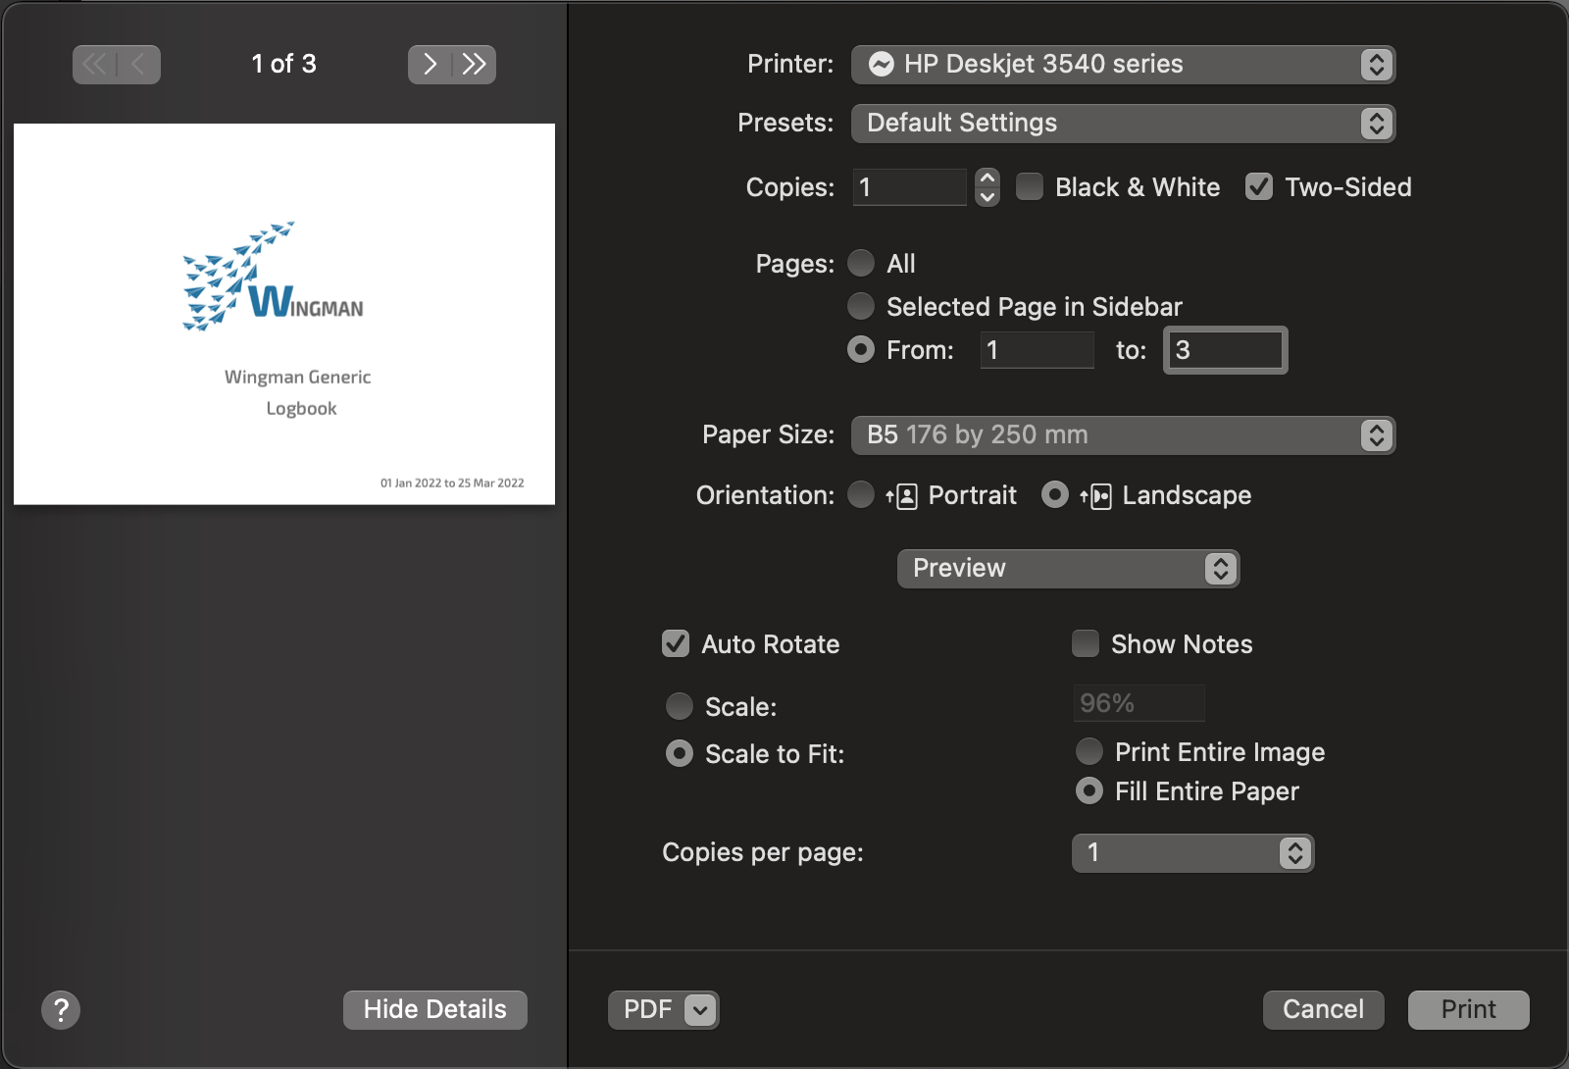This screenshot has width=1569, height=1069.
Task: Click the help question mark icon
Action: (x=61, y=1009)
